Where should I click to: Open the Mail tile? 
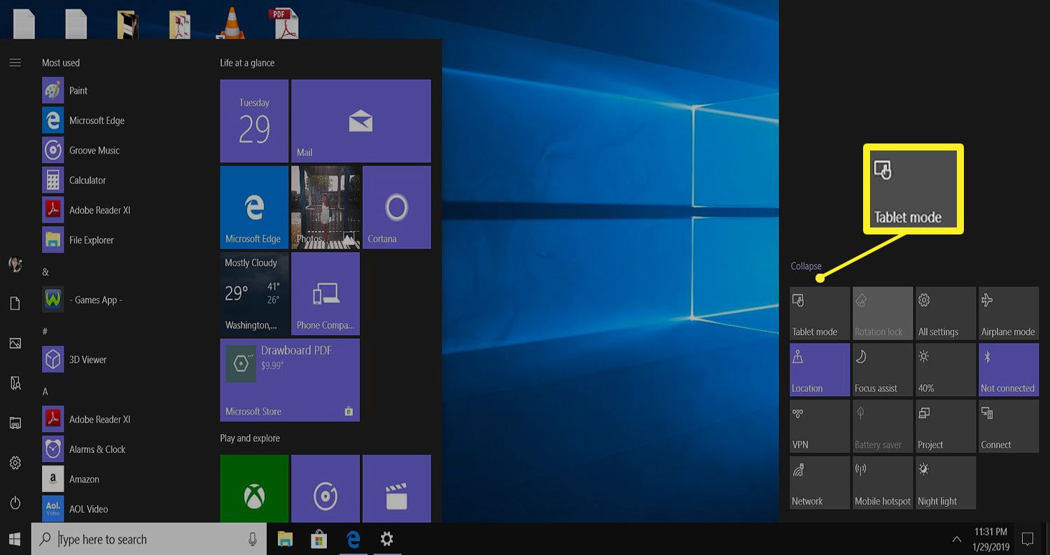coord(361,121)
